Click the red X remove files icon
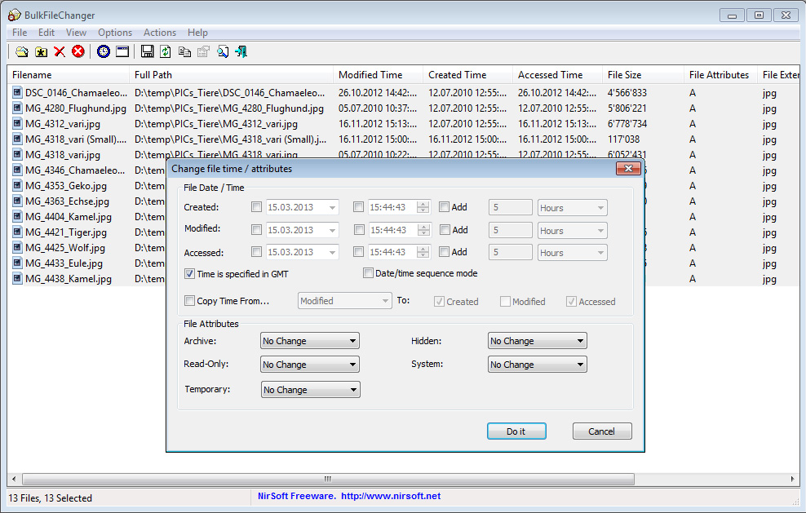 click(60, 52)
